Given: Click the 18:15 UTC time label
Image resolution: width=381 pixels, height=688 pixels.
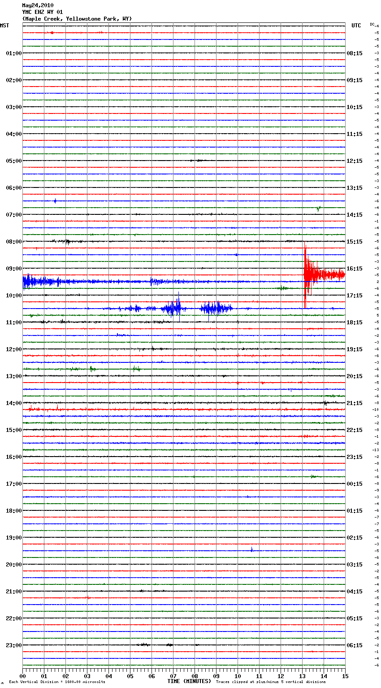Looking at the screenshot, I should 355,322.
